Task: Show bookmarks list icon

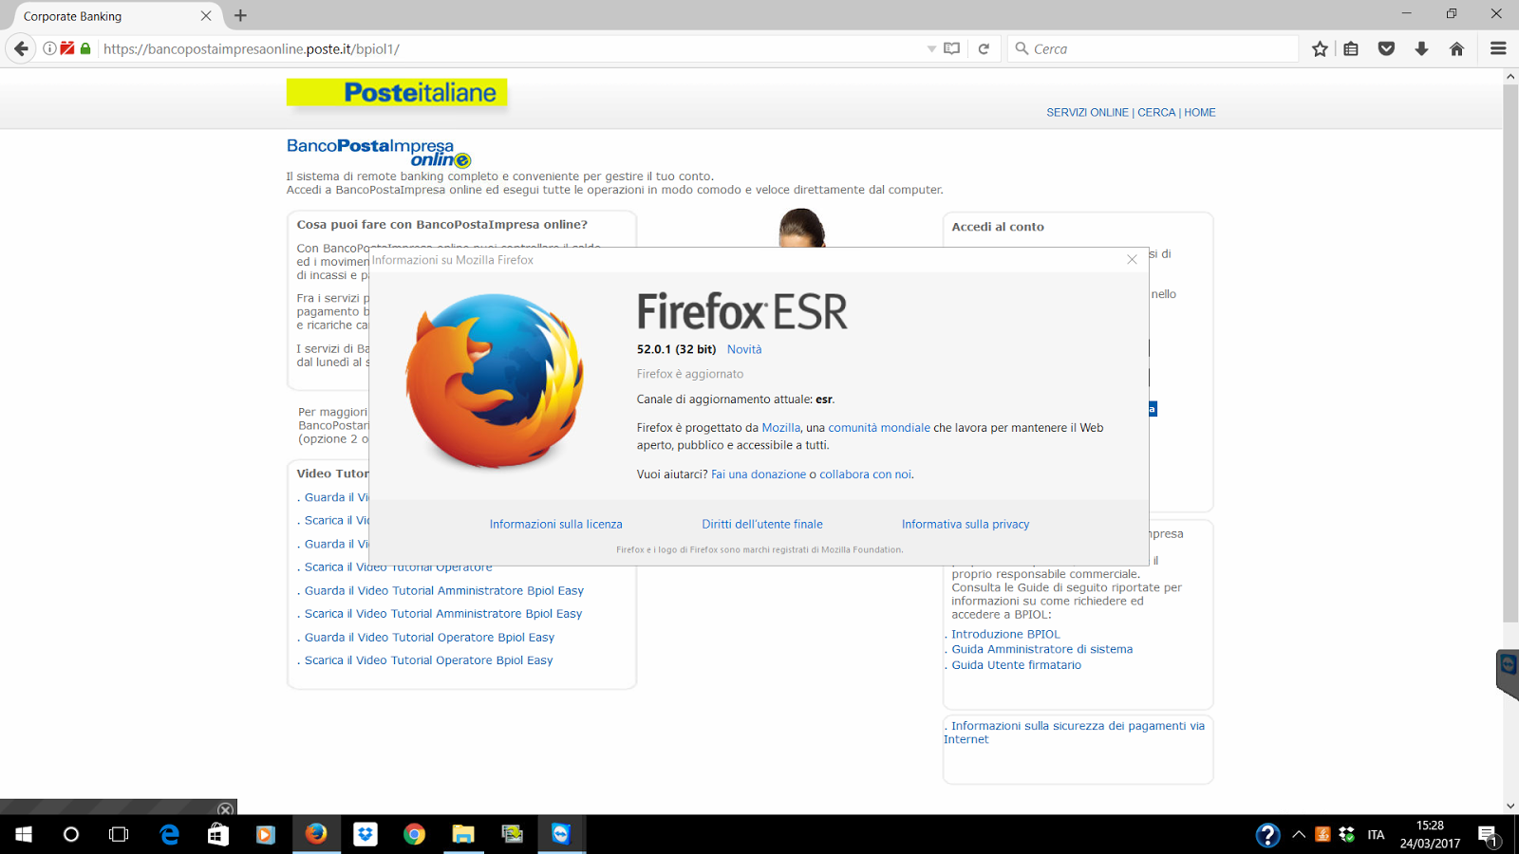Action: pyautogui.click(x=1351, y=48)
